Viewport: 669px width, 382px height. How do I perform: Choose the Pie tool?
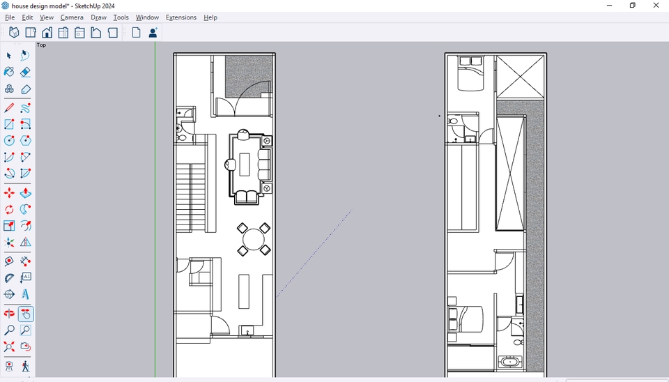[x=25, y=174]
